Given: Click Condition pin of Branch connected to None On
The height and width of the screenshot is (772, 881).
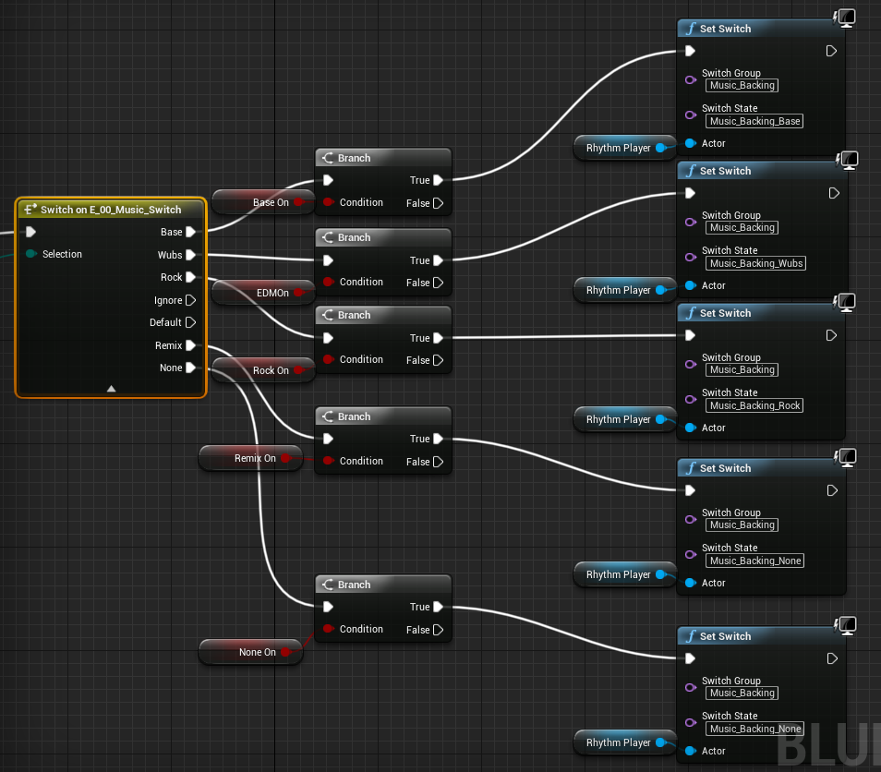Looking at the screenshot, I should (329, 629).
